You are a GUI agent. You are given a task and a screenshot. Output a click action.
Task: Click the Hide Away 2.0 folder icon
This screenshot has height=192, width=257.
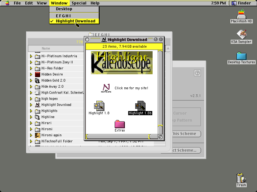click(38, 87)
